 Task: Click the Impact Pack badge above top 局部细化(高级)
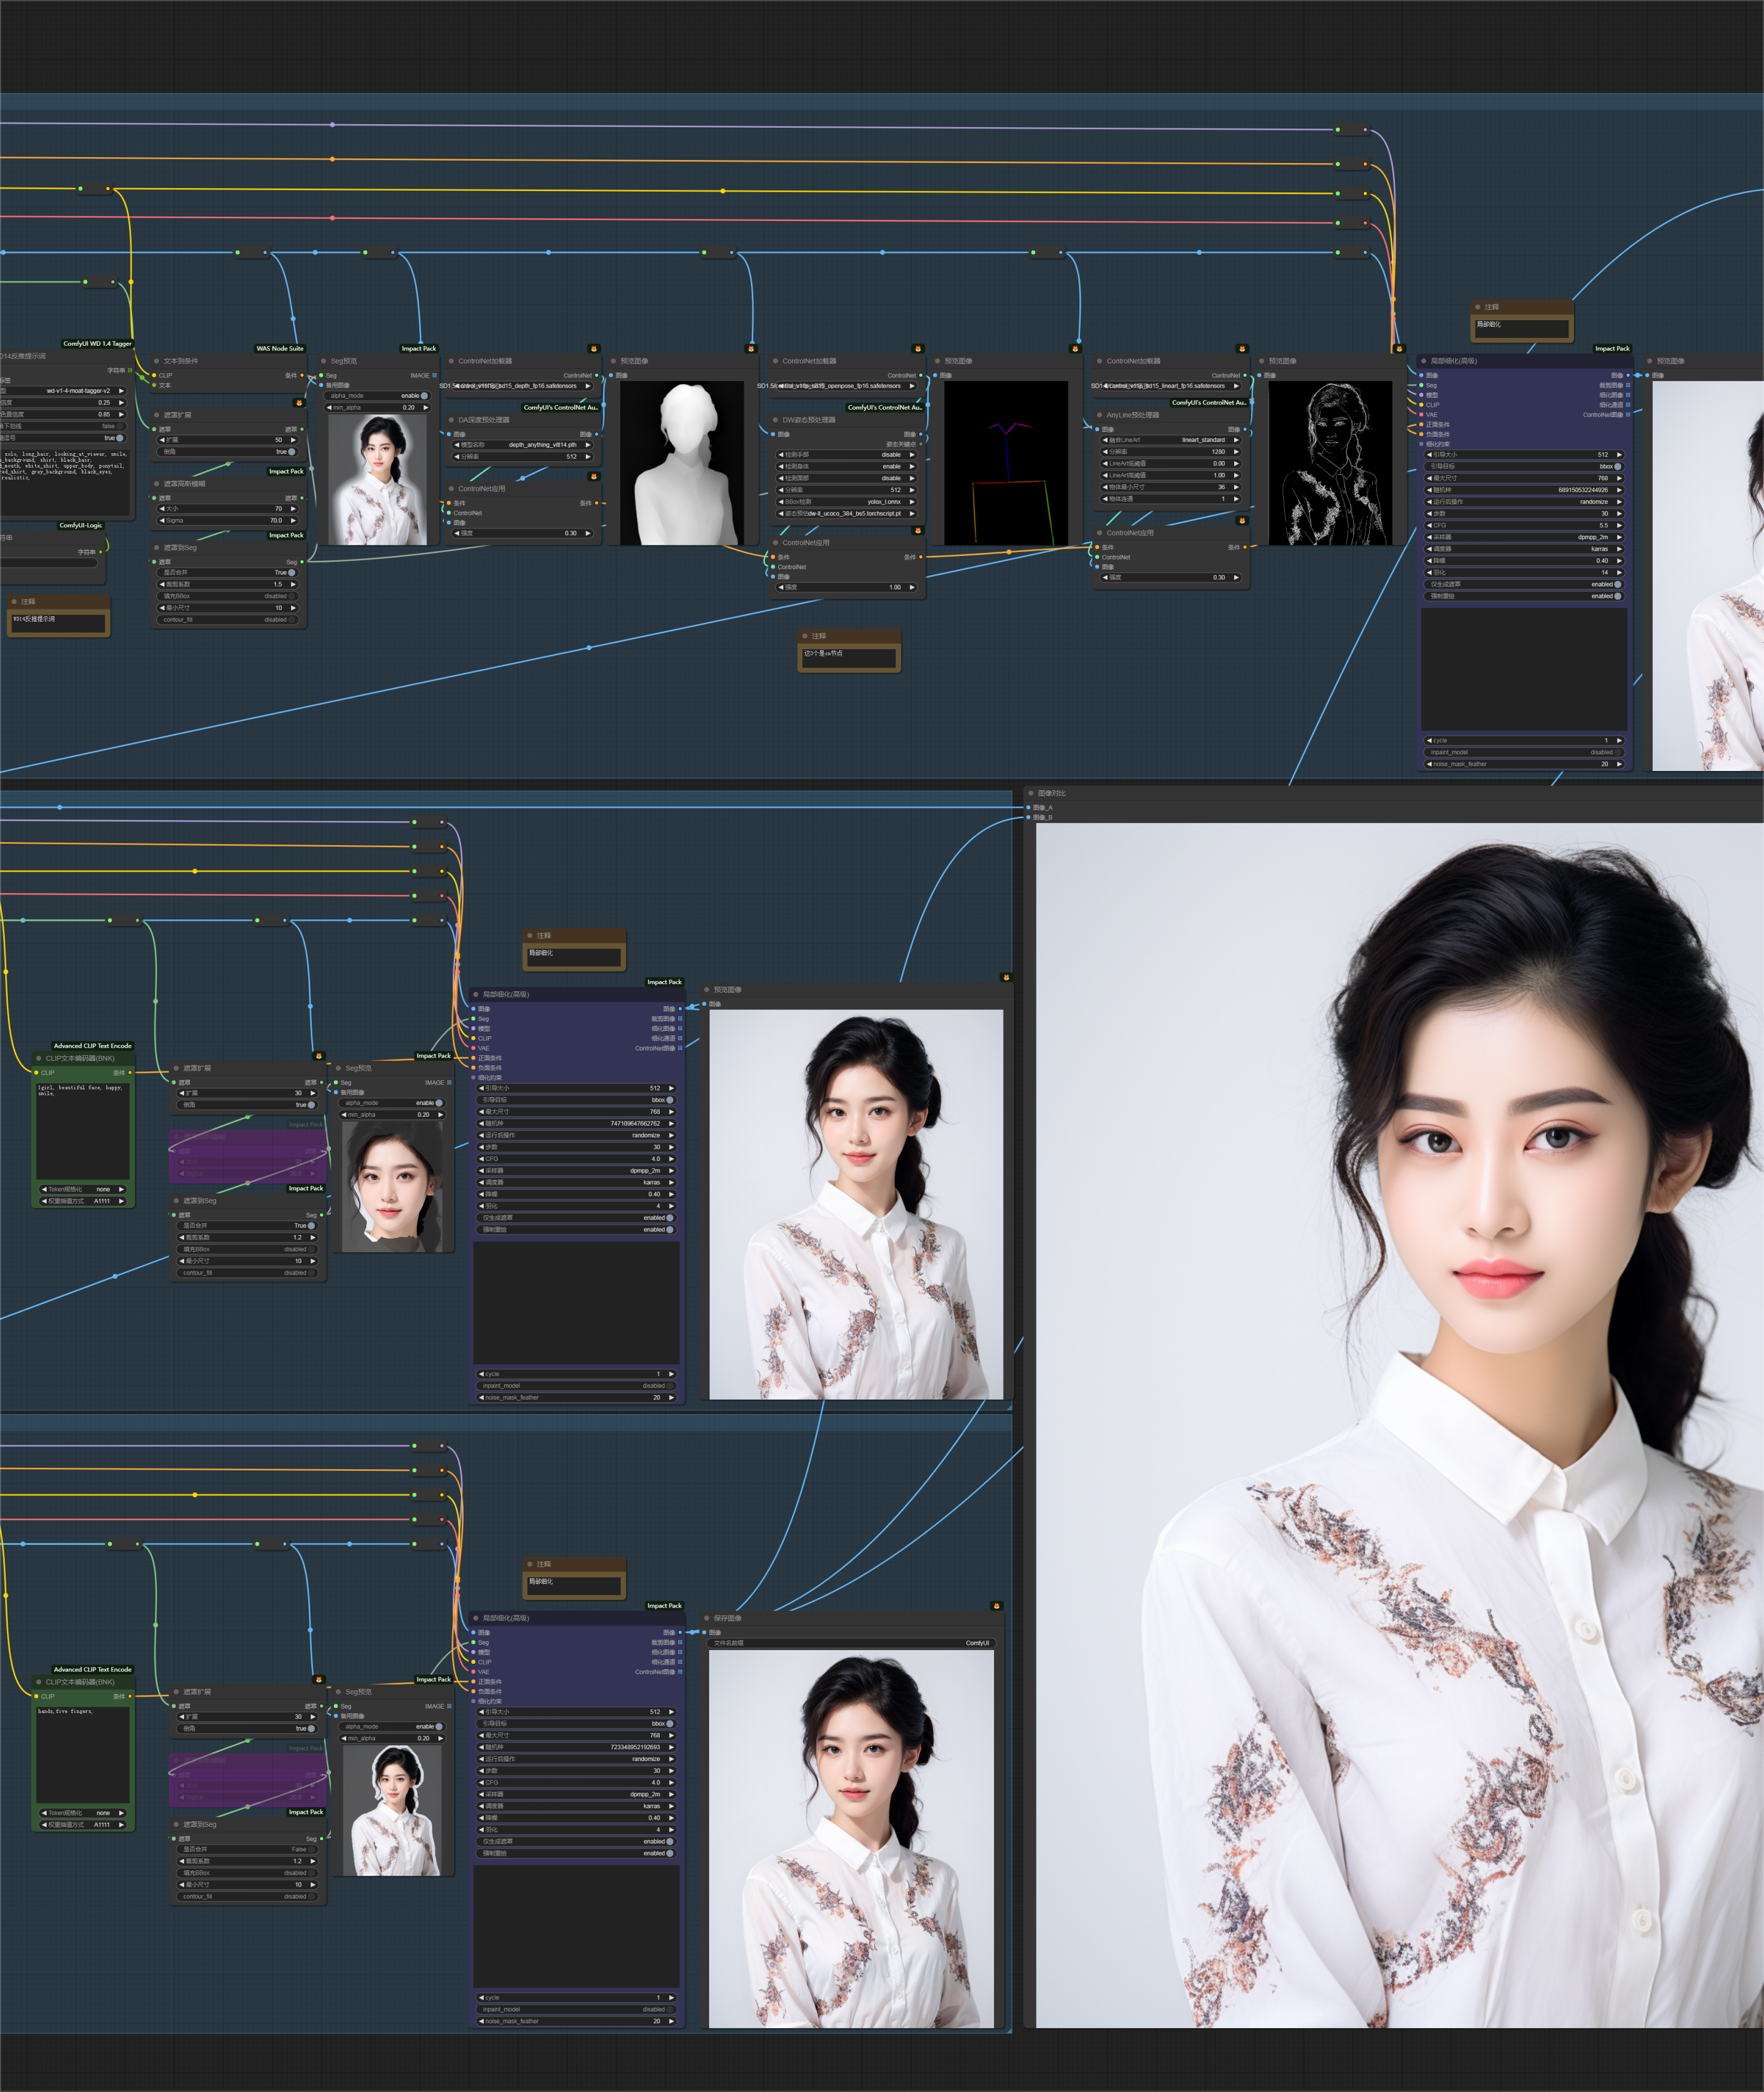point(1612,349)
